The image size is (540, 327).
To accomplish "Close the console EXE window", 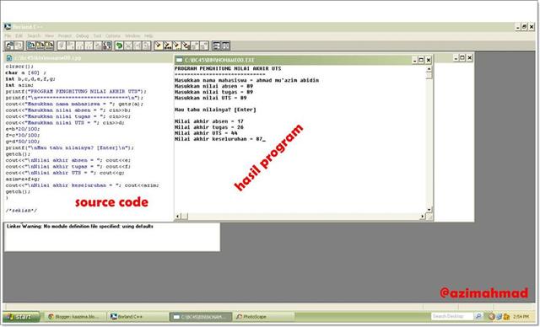I will (x=429, y=60).
